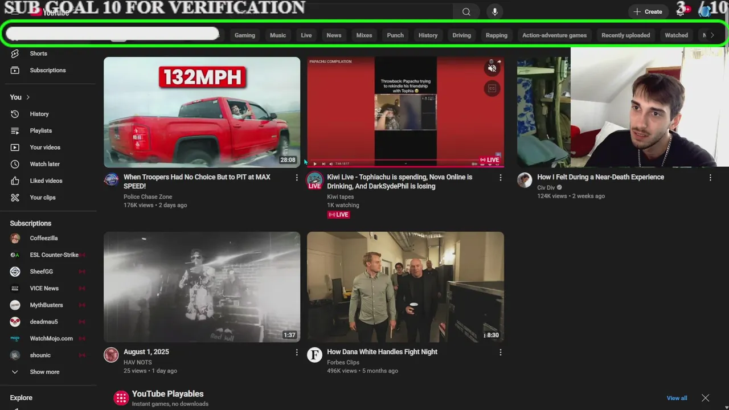The height and width of the screenshot is (410, 729).
Task: Select the Action-adventure games chip
Action: tap(555, 35)
